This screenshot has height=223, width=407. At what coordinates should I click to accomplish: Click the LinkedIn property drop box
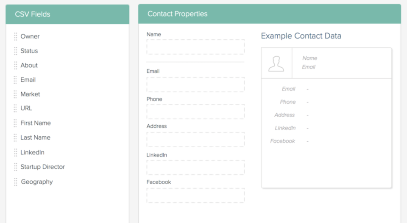point(195,168)
